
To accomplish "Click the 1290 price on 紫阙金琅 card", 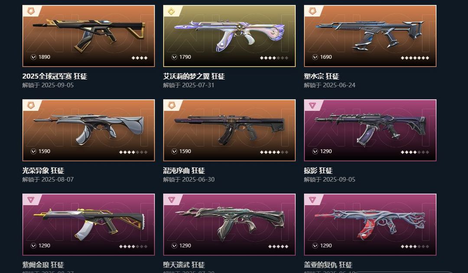I will pos(45,246).
